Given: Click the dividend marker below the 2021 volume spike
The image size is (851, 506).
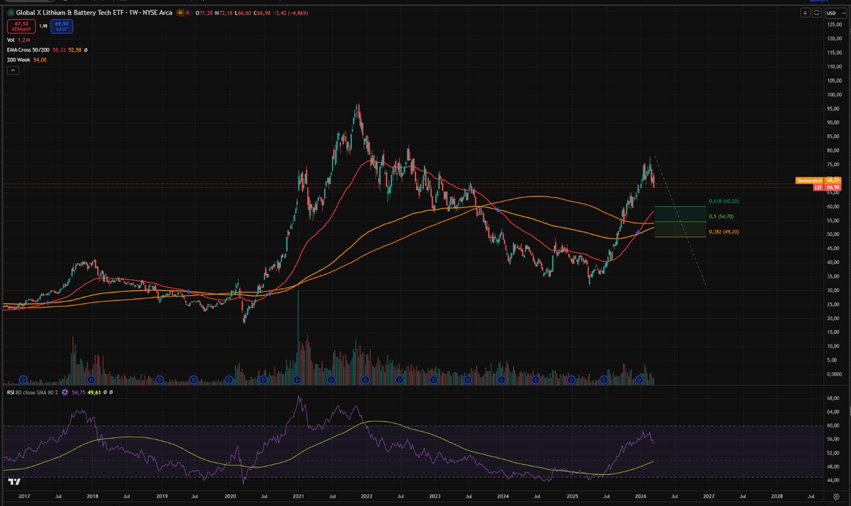Looking at the screenshot, I should click(297, 380).
